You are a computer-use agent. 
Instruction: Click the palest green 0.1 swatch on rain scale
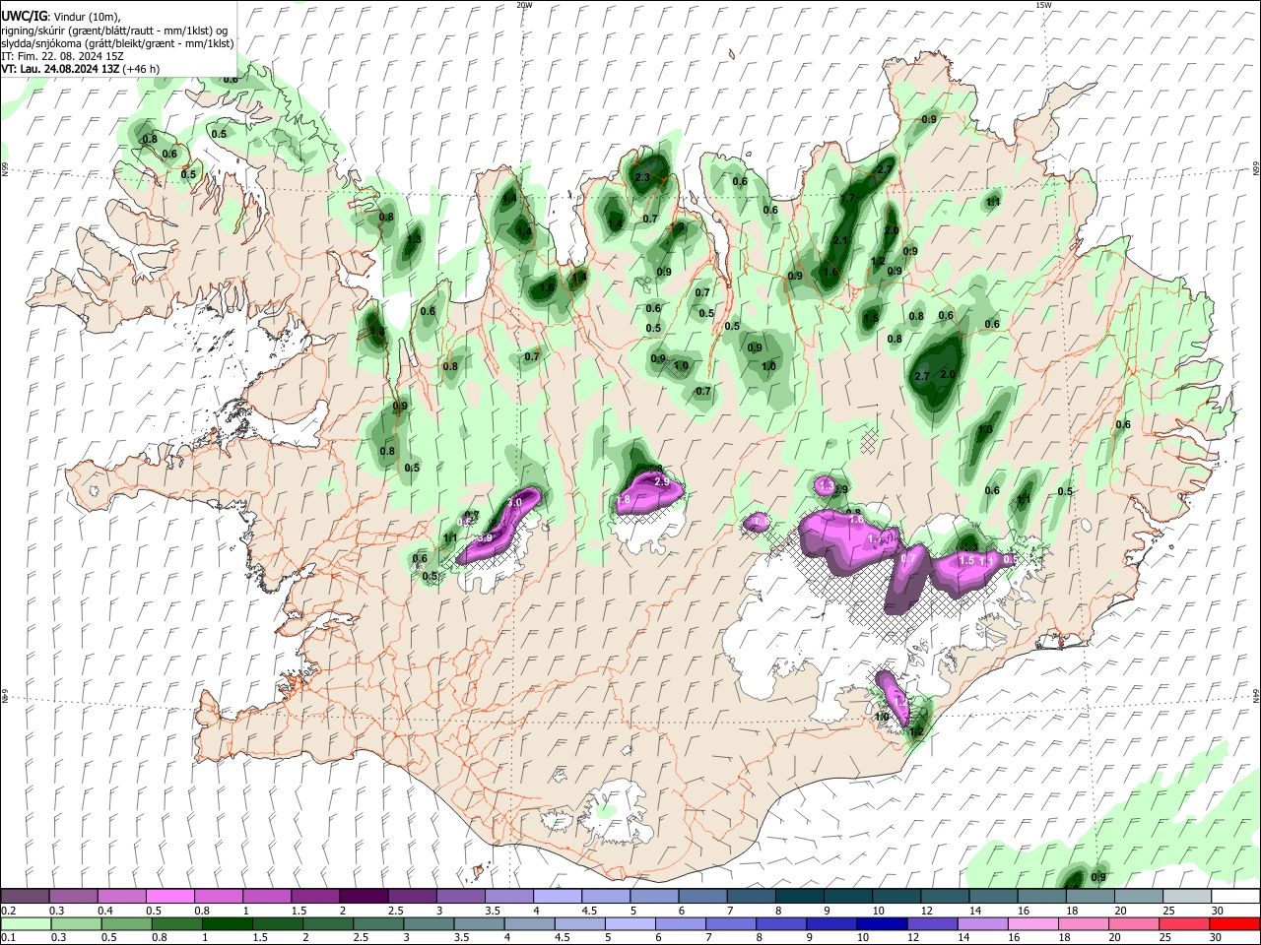(26, 923)
